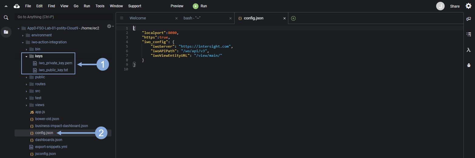Open Preferences gear in top right corner

pyautogui.click(x=468, y=6)
